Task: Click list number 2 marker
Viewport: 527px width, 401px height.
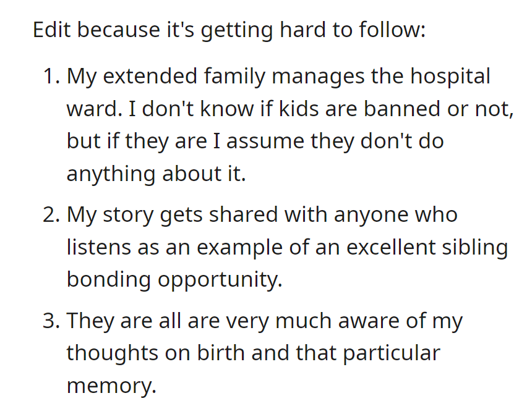Action: pyautogui.click(x=52, y=215)
